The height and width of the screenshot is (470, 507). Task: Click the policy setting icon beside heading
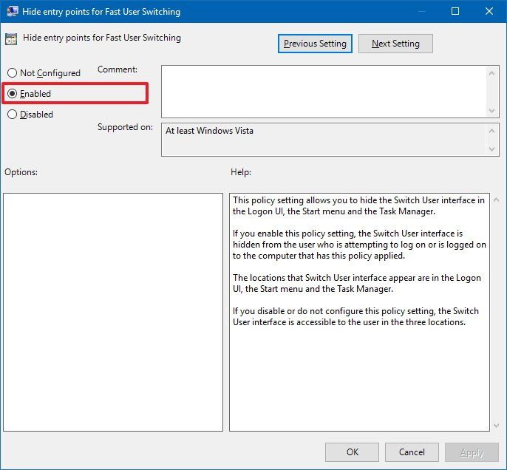pos(11,39)
